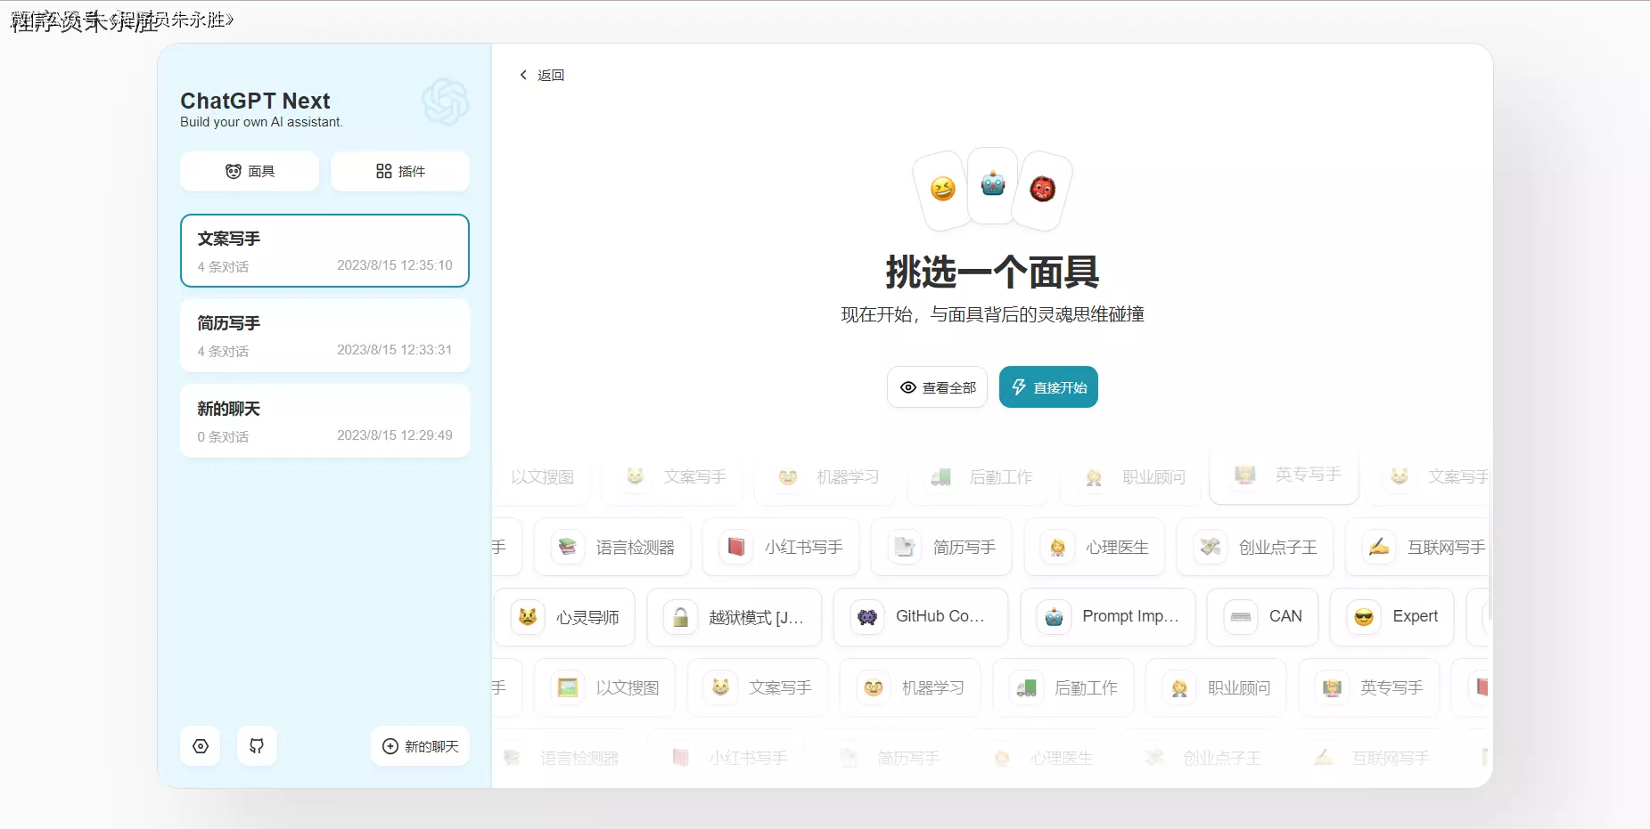Click the 返回 back chevron
Screen dimensions: 1650x829
[524, 75]
